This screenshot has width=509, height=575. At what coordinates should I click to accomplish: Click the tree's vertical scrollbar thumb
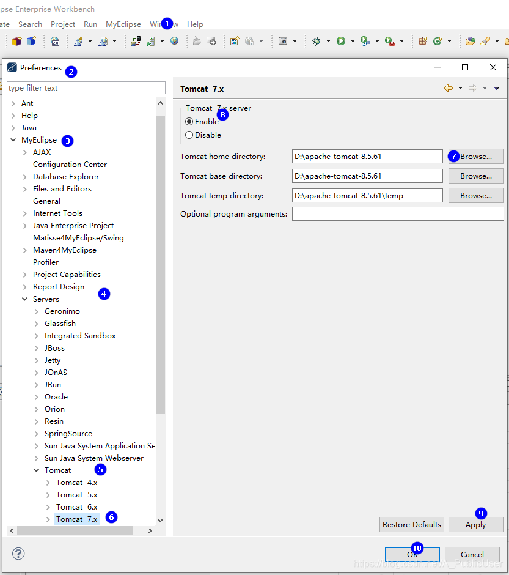[160, 264]
